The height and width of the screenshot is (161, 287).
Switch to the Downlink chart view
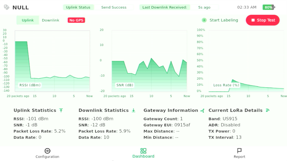click(51, 20)
